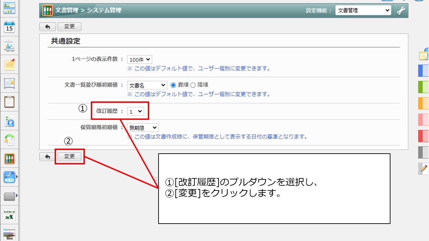The image size is (429, 241).
Task: Click the sticky note memo sidebar icon
Action: (x=9, y=64)
